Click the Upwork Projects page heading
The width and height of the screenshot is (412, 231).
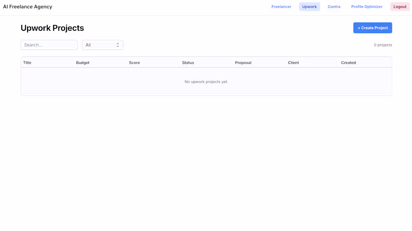[x=52, y=28]
